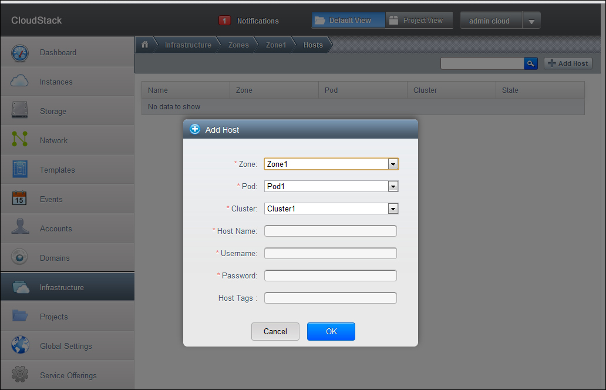Click OK to add the host

[331, 331]
